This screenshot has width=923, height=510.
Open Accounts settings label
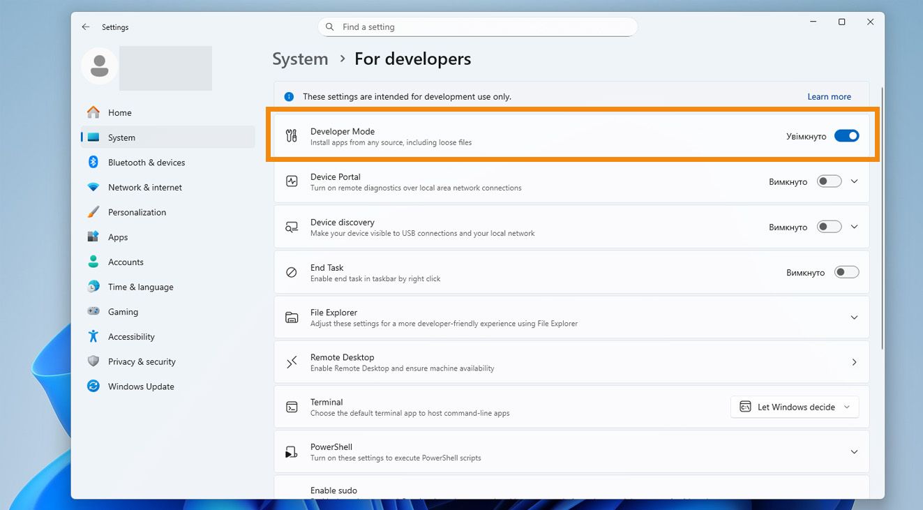(126, 262)
